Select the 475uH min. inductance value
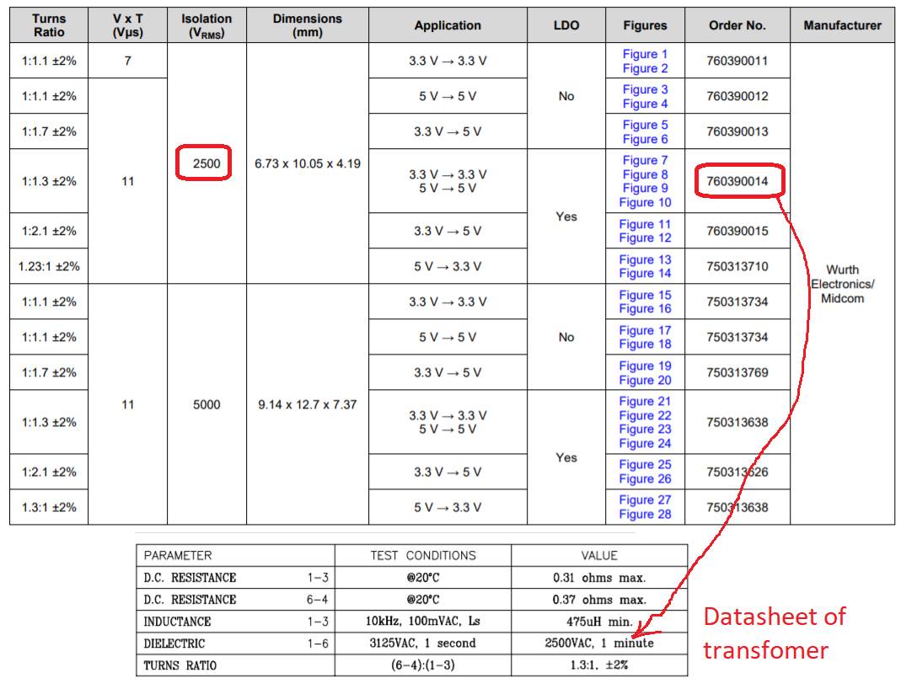Image resolution: width=901 pixels, height=694 pixels. pos(599,622)
